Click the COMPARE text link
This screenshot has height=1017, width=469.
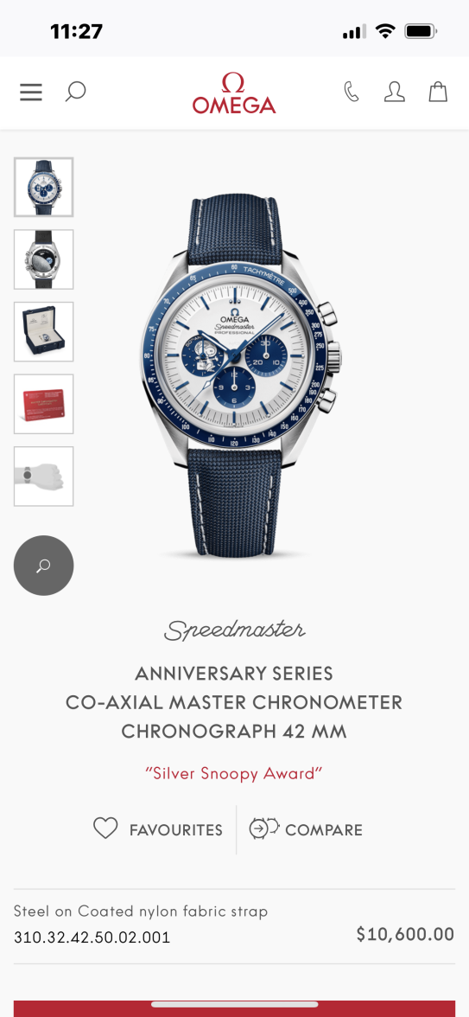[324, 830]
